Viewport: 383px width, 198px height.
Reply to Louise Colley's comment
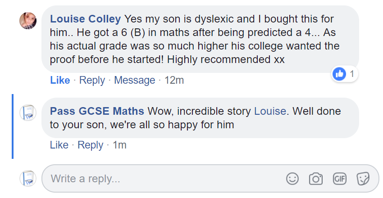92,80
